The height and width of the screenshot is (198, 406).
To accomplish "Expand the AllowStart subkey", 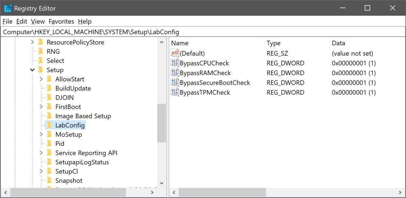I will 41,79.
